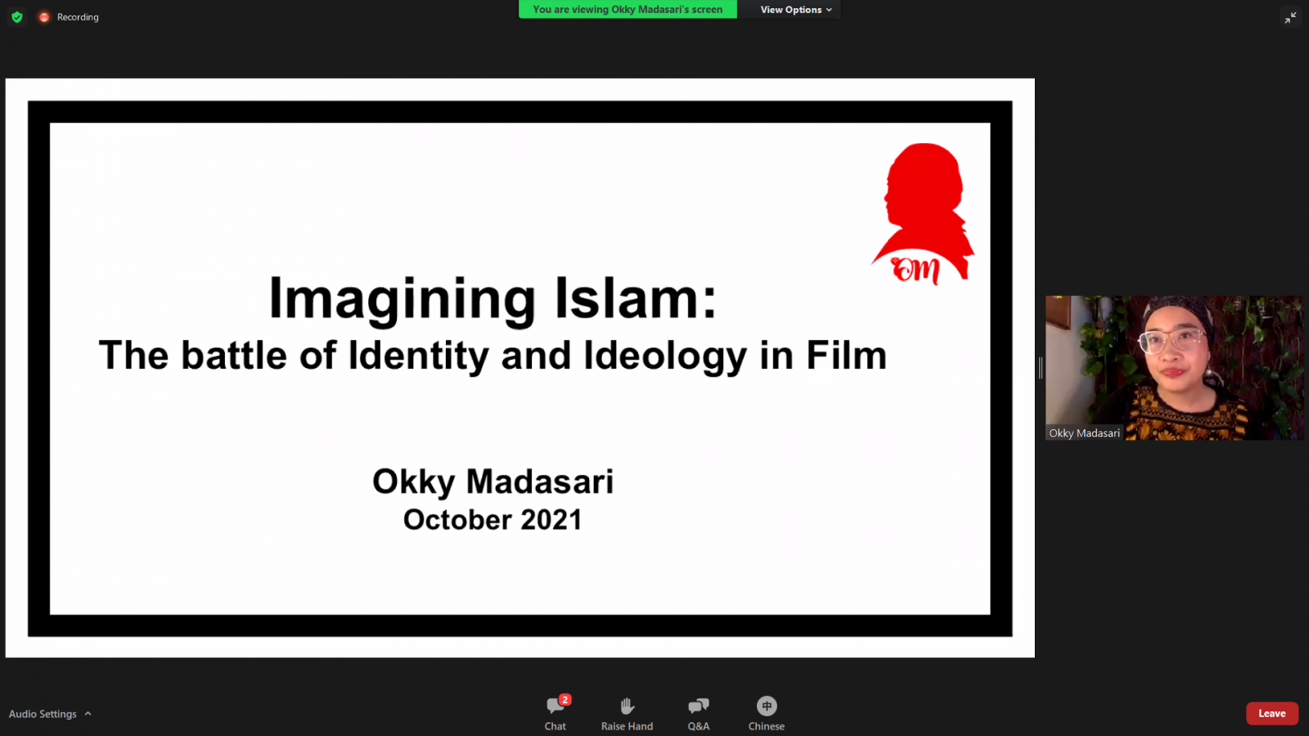Click the unread badge on the Chat icon
The height and width of the screenshot is (736, 1309).
click(x=565, y=700)
